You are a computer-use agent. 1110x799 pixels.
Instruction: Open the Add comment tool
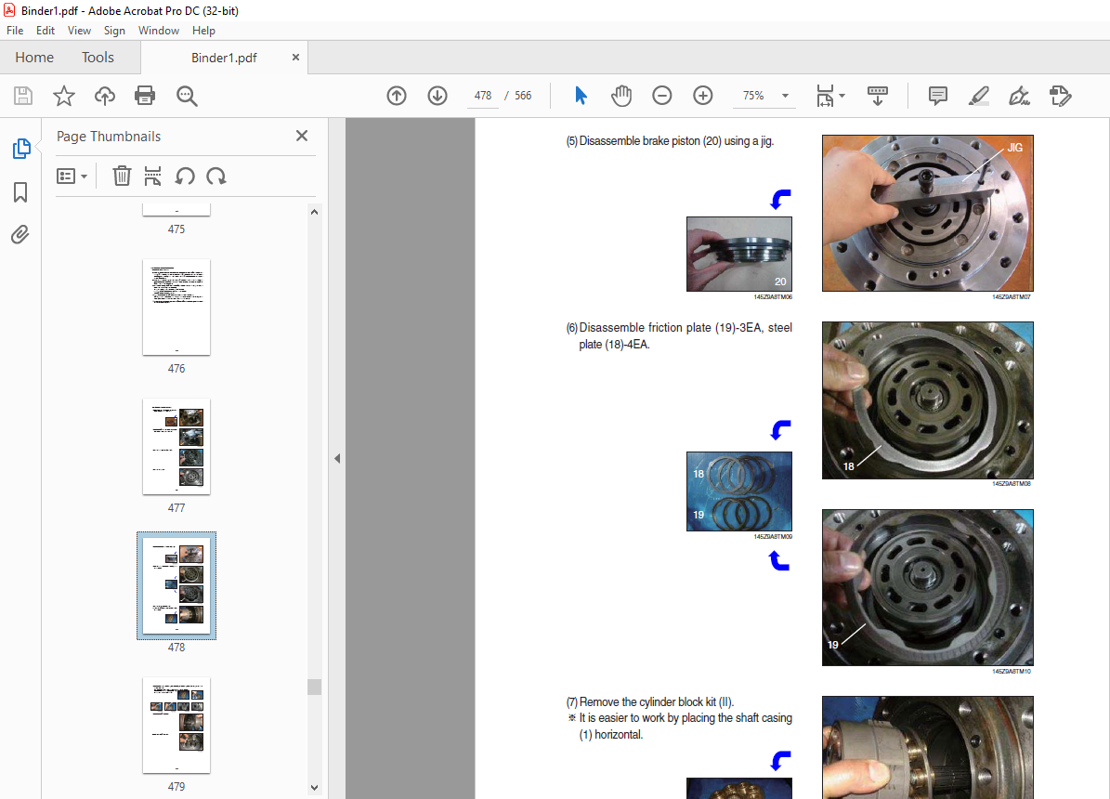click(938, 96)
